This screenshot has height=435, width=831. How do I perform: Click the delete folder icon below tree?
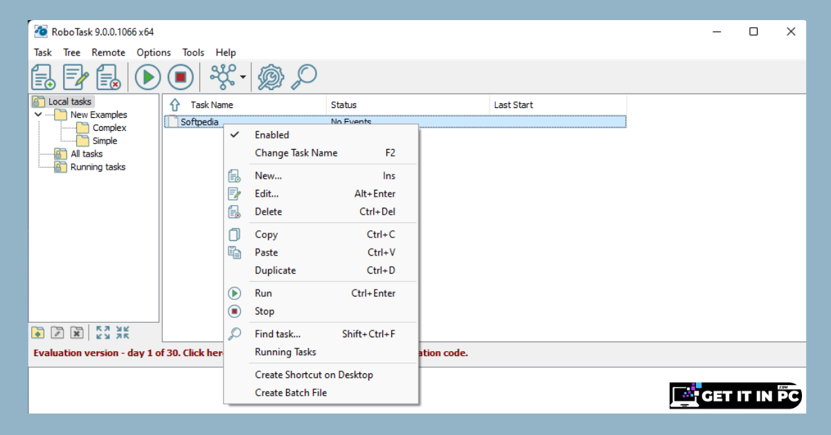pyautogui.click(x=77, y=333)
